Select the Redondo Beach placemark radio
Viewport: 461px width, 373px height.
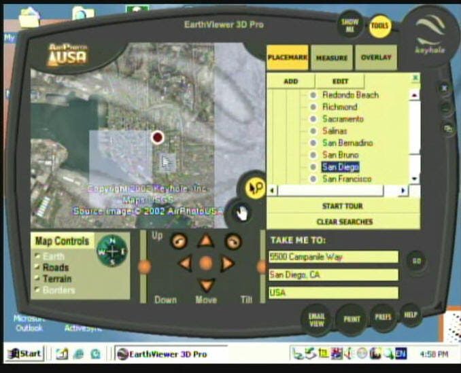pos(313,95)
